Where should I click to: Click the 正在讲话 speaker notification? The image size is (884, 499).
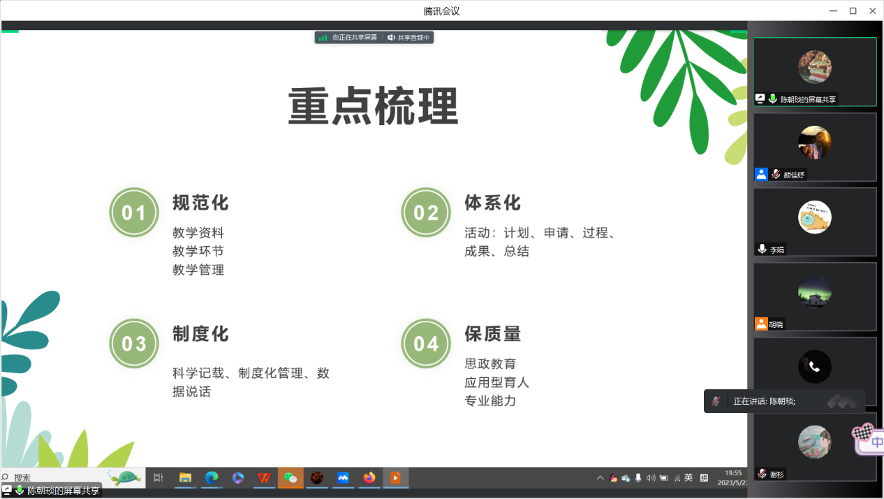(x=784, y=401)
